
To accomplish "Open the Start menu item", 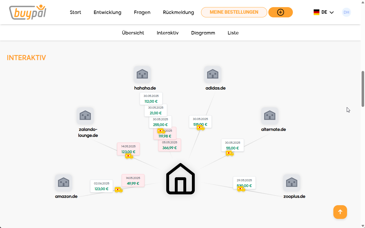I will coord(76,12).
